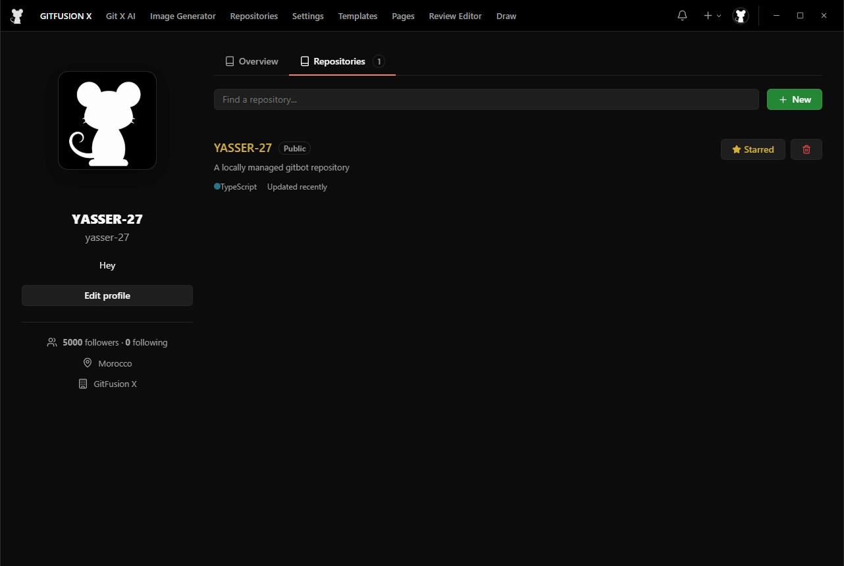Click the large profile avatar picture
Screen dimensions: 844x566
point(107,120)
